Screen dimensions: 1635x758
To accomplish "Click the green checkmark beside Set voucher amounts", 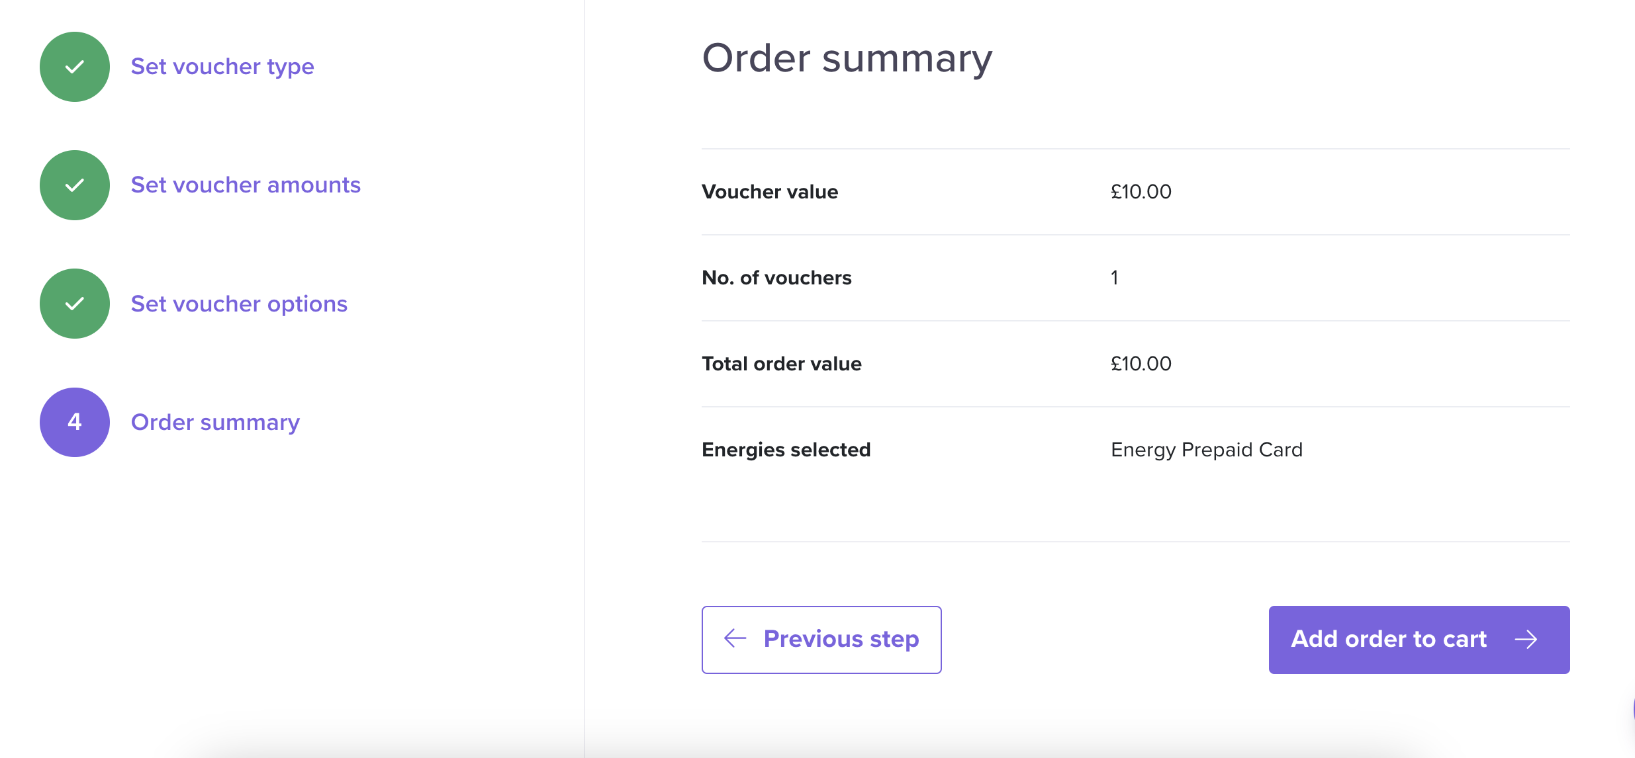I will pos(75,185).
